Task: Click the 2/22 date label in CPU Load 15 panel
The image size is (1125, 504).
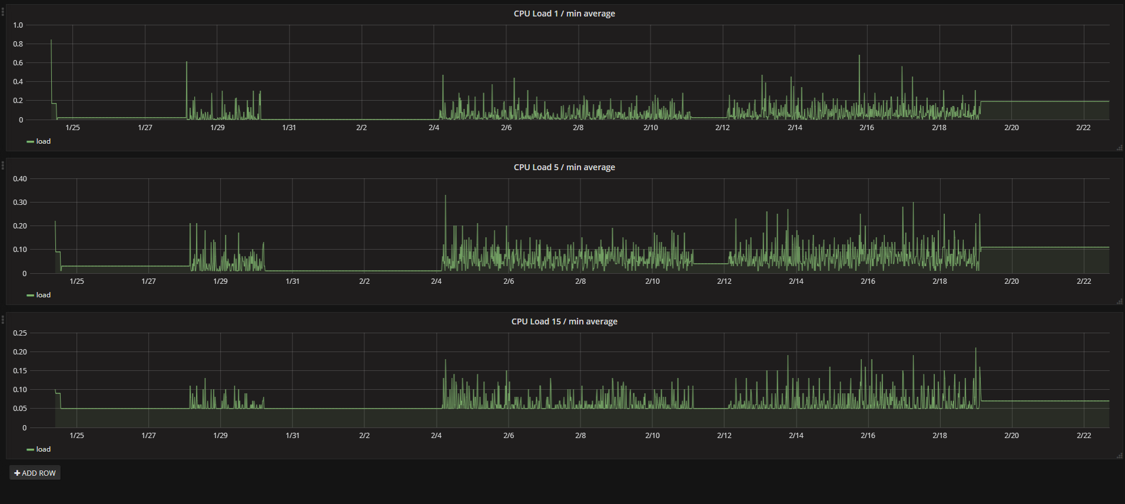Action: (1084, 435)
